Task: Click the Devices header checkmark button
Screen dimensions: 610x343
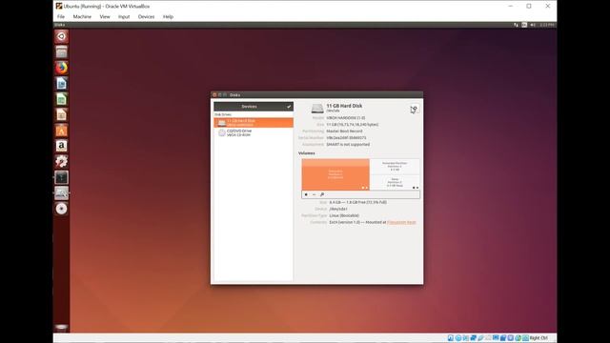Action: (x=289, y=107)
